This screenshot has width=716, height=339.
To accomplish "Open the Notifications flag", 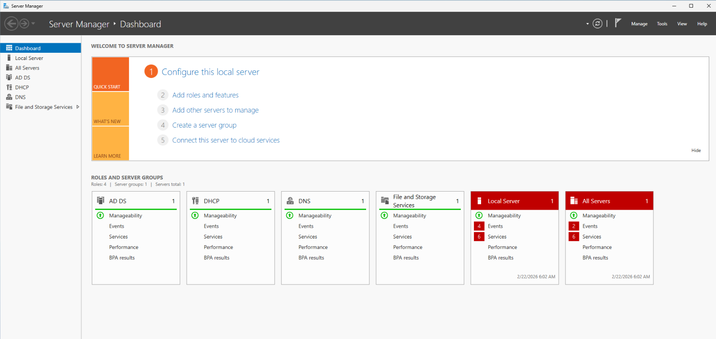I will click(x=618, y=23).
